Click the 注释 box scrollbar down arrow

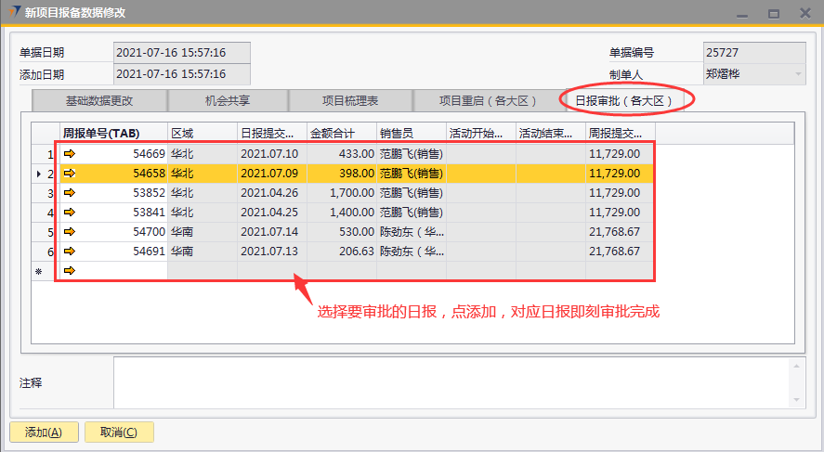[x=797, y=399]
